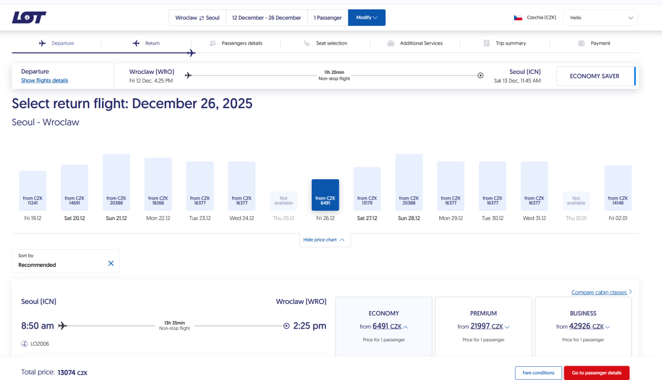
Task: Click the LOT airline logo
Action: tap(29, 18)
